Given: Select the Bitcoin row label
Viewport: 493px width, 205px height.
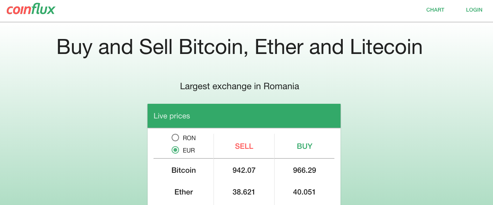Looking at the screenshot, I should click(x=184, y=170).
